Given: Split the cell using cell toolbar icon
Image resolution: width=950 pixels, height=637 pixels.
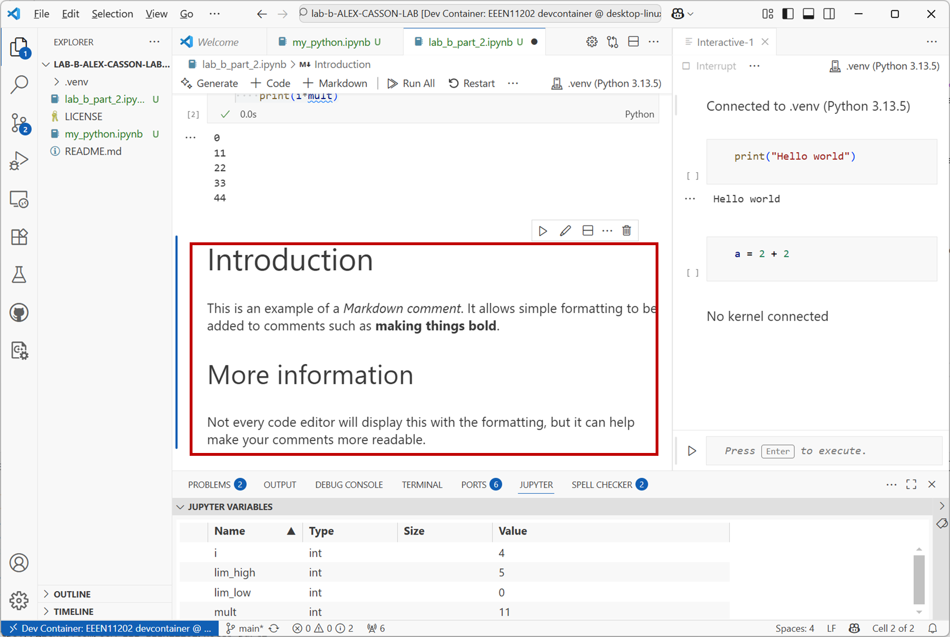Looking at the screenshot, I should coord(588,230).
